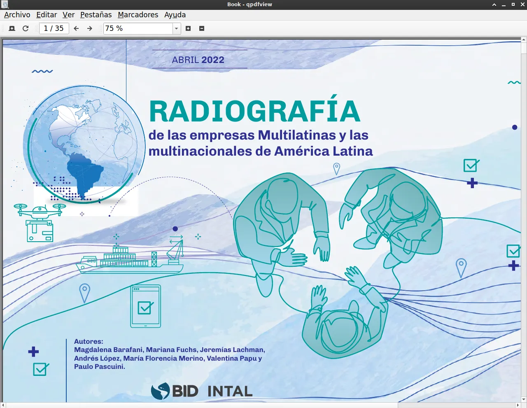Click the current page number field

tap(54, 28)
